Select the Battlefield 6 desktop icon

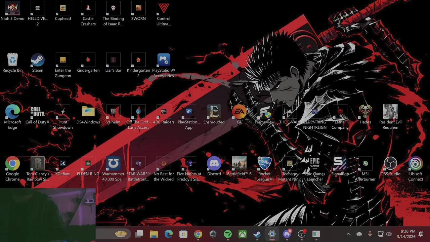(x=239, y=166)
